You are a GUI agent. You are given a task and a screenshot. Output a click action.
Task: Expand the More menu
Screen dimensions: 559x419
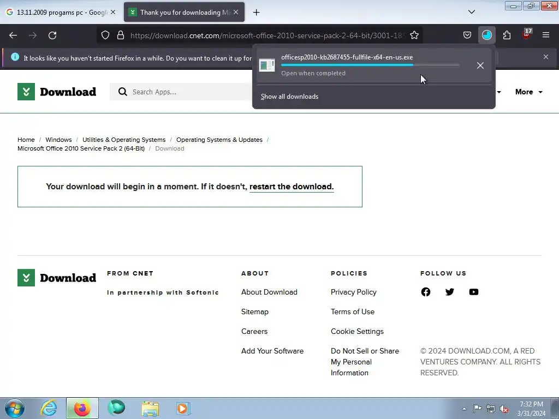(529, 92)
